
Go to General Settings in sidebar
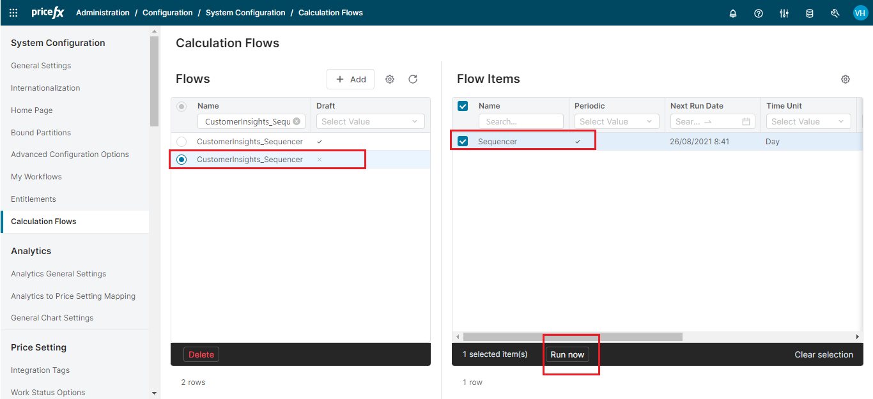(41, 66)
